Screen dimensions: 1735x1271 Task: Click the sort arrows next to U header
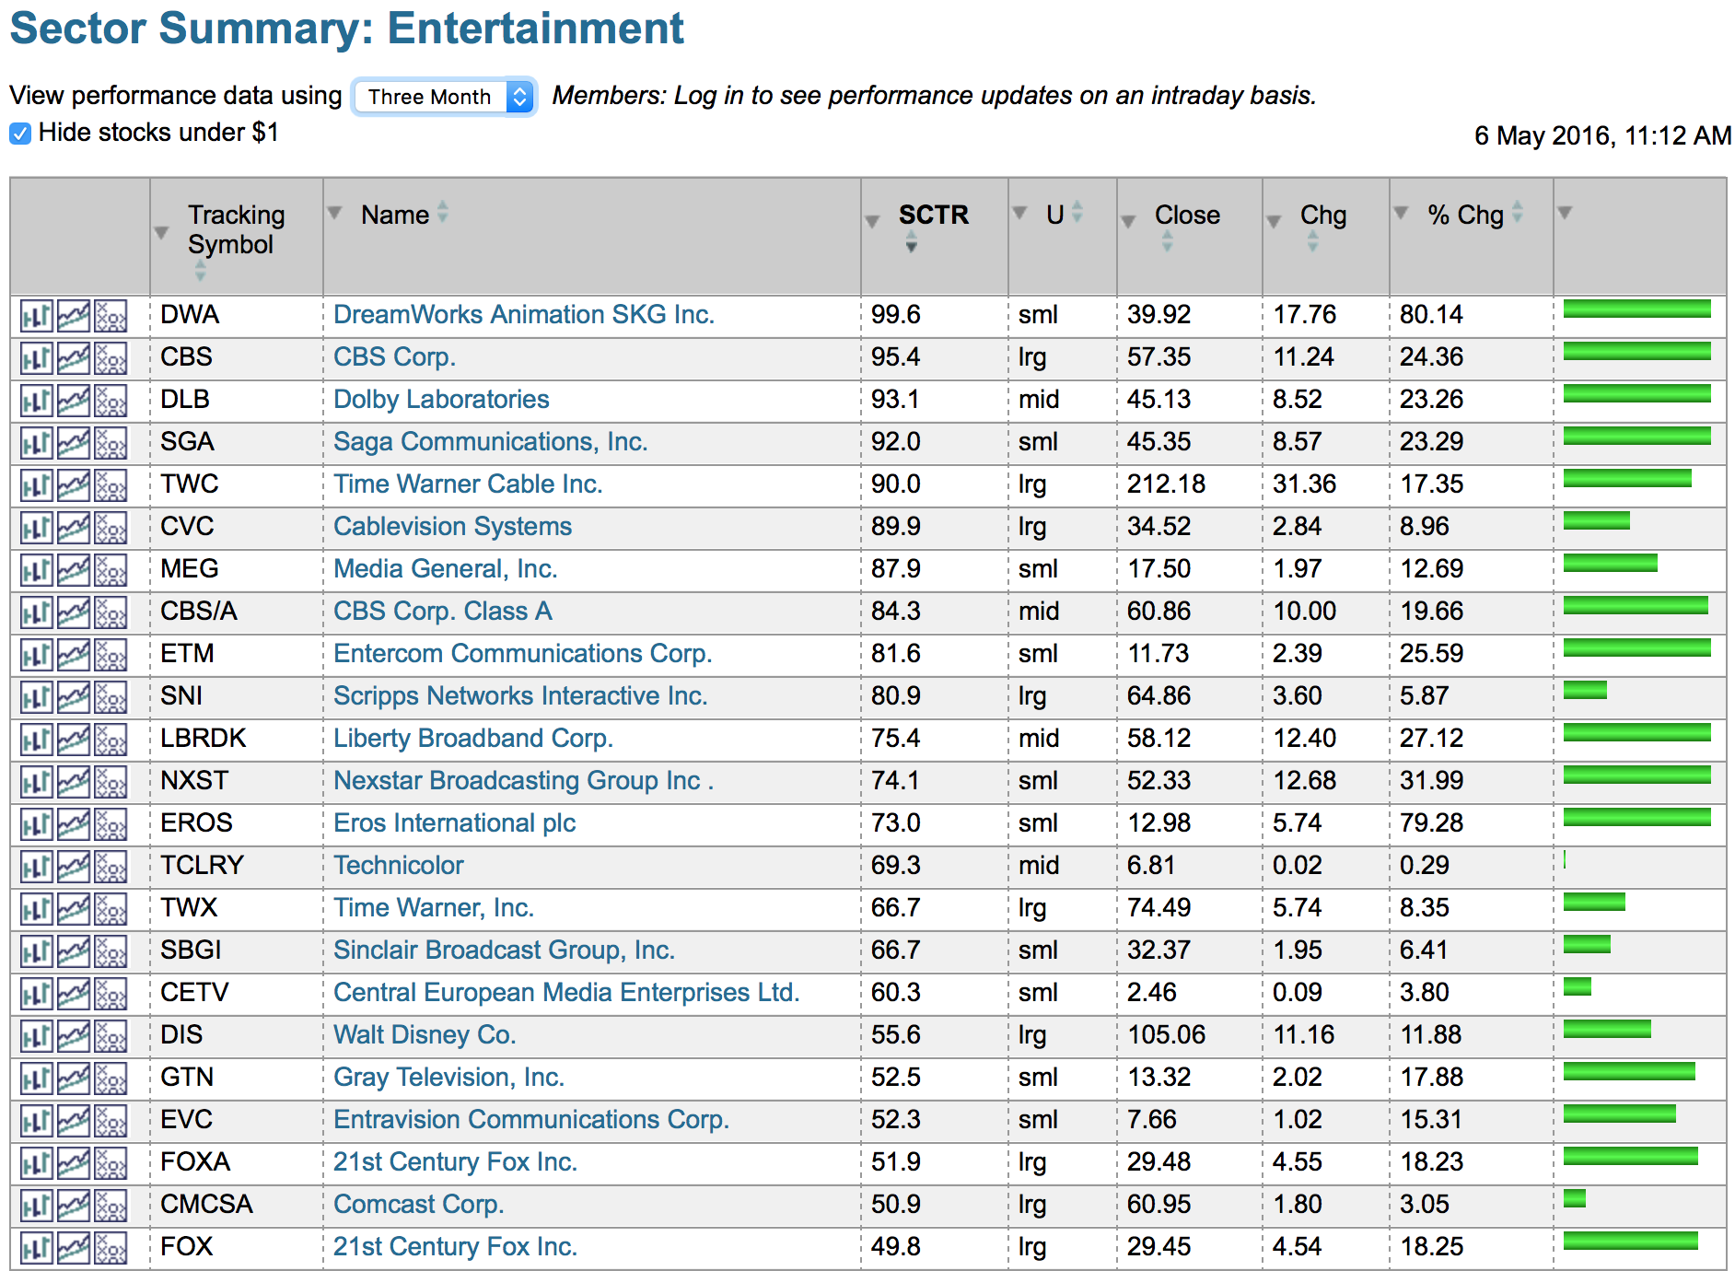click(1077, 213)
